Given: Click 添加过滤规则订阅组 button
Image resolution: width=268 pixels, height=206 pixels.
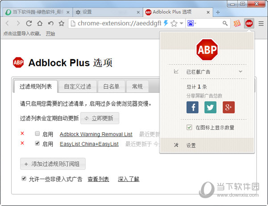Looking at the screenshot, I should point(53,164).
